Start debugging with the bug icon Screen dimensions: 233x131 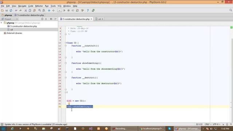[69, 11]
